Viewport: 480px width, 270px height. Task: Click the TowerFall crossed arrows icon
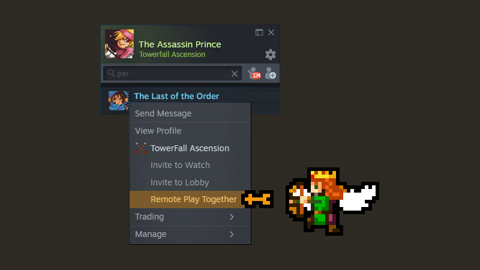141,148
